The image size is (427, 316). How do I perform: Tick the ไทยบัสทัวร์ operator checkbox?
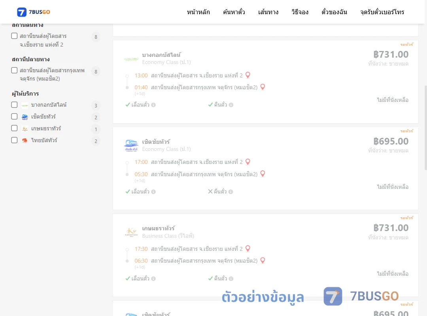point(15,140)
